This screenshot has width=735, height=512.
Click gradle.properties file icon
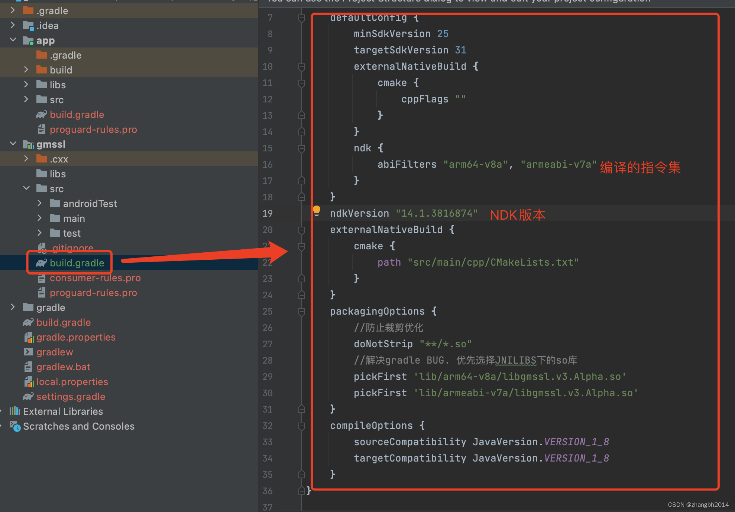coord(29,337)
